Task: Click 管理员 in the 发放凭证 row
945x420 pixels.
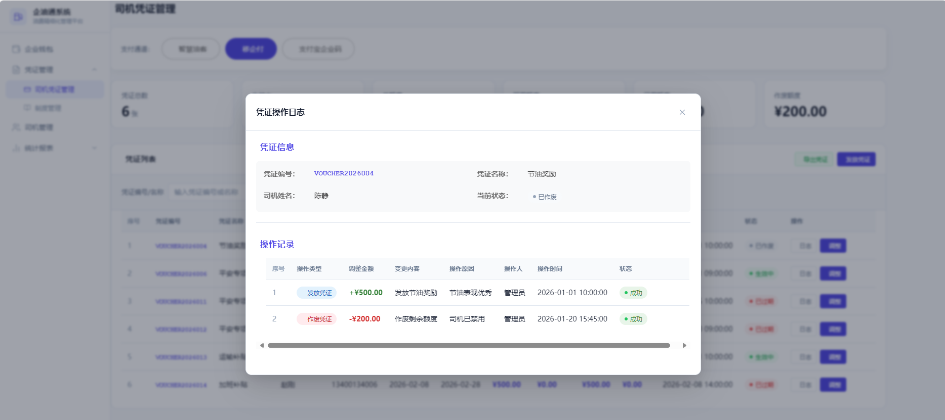Action: click(514, 293)
